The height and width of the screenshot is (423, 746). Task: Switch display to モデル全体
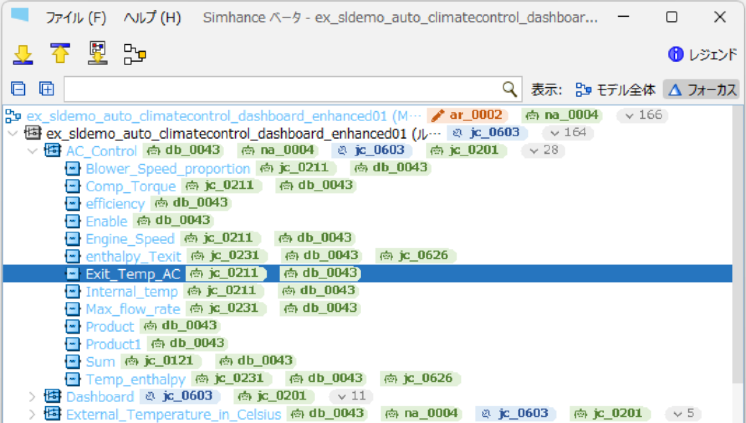click(x=615, y=89)
